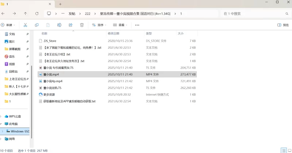Image resolution: width=292 pixels, height=153 pixels.
Task: Click the Copy icon in toolbar
Action: [36, 25]
